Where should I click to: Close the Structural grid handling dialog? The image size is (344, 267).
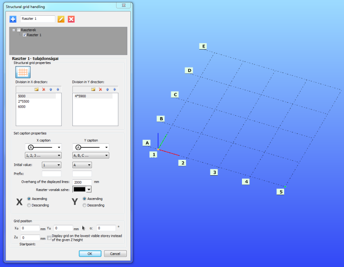[x=124, y=5]
